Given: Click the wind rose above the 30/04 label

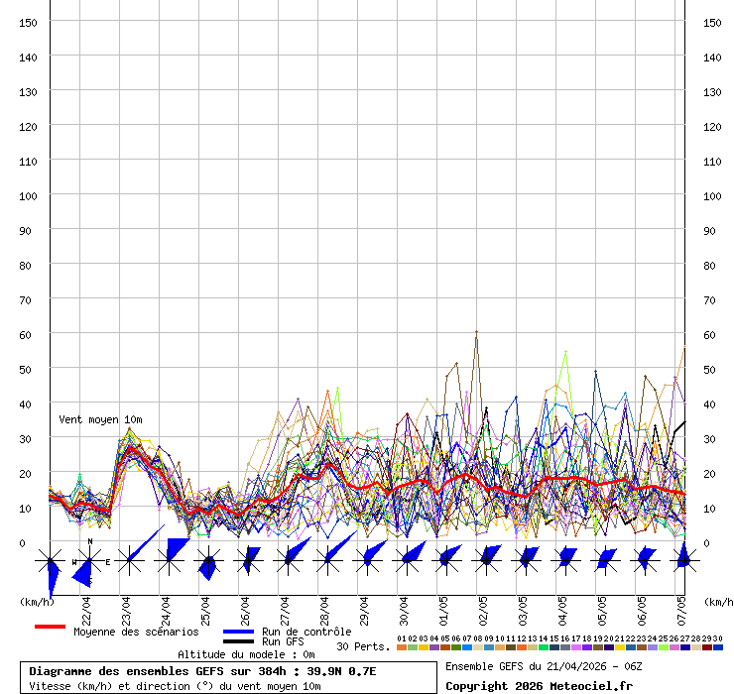Looking at the screenshot, I should (x=407, y=560).
